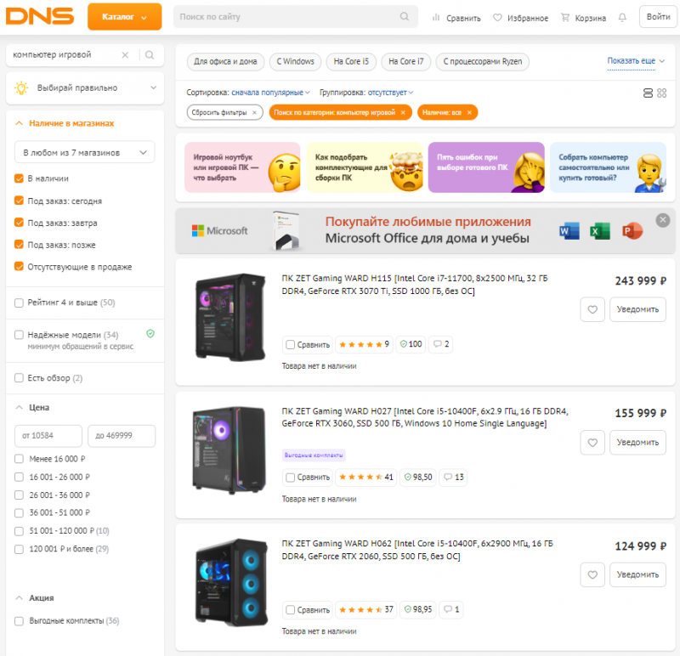Click the Войти login button

click(x=658, y=17)
